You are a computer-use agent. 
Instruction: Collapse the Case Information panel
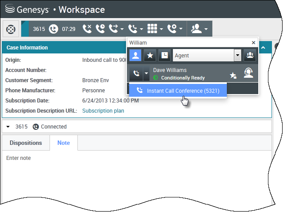(x=263, y=48)
